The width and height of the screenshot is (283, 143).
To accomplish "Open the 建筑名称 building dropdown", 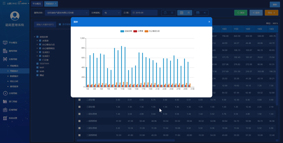I will [67, 13].
